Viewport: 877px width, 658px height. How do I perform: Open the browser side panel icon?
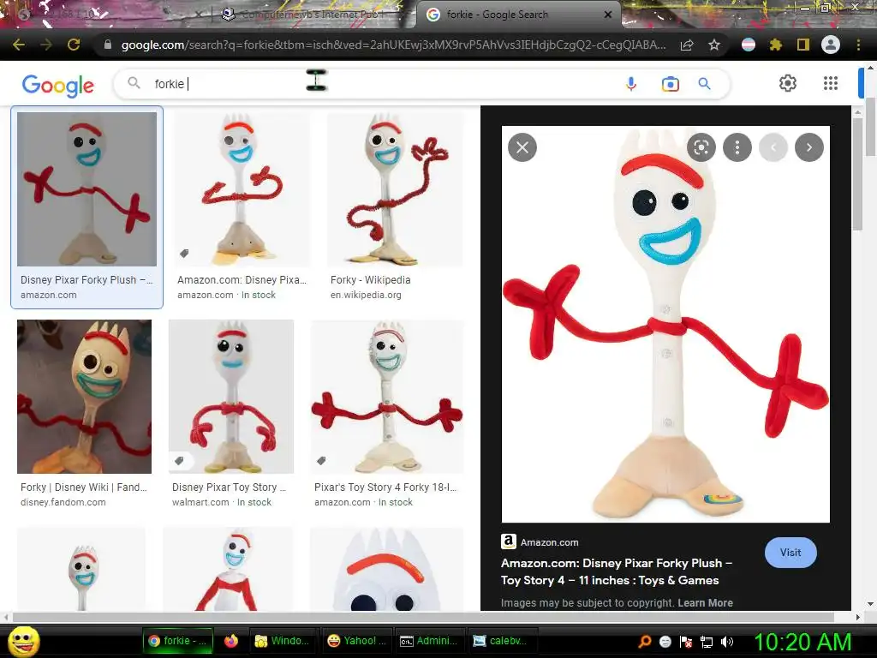(803, 45)
